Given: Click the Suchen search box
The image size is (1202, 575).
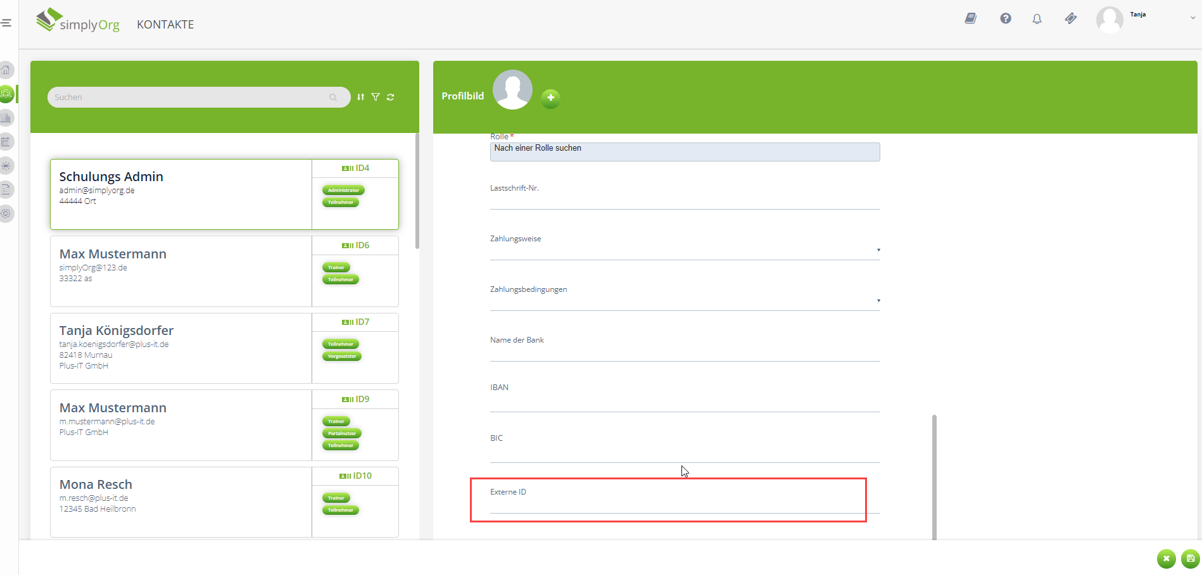Looking at the screenshot, I should (x=190, y=97).
